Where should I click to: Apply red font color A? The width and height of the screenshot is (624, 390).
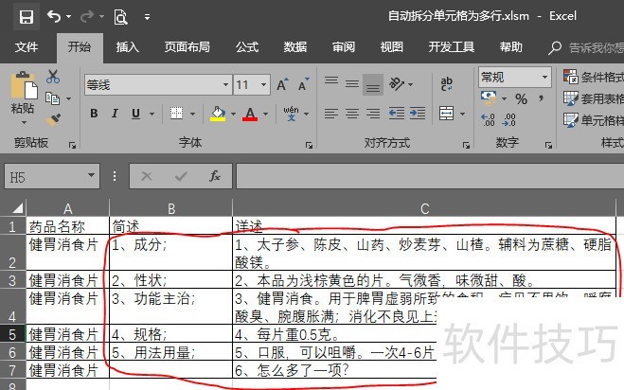(250, 114)
